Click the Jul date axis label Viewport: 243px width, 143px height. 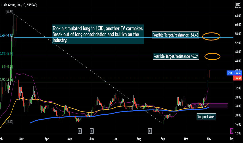point(116,139)
